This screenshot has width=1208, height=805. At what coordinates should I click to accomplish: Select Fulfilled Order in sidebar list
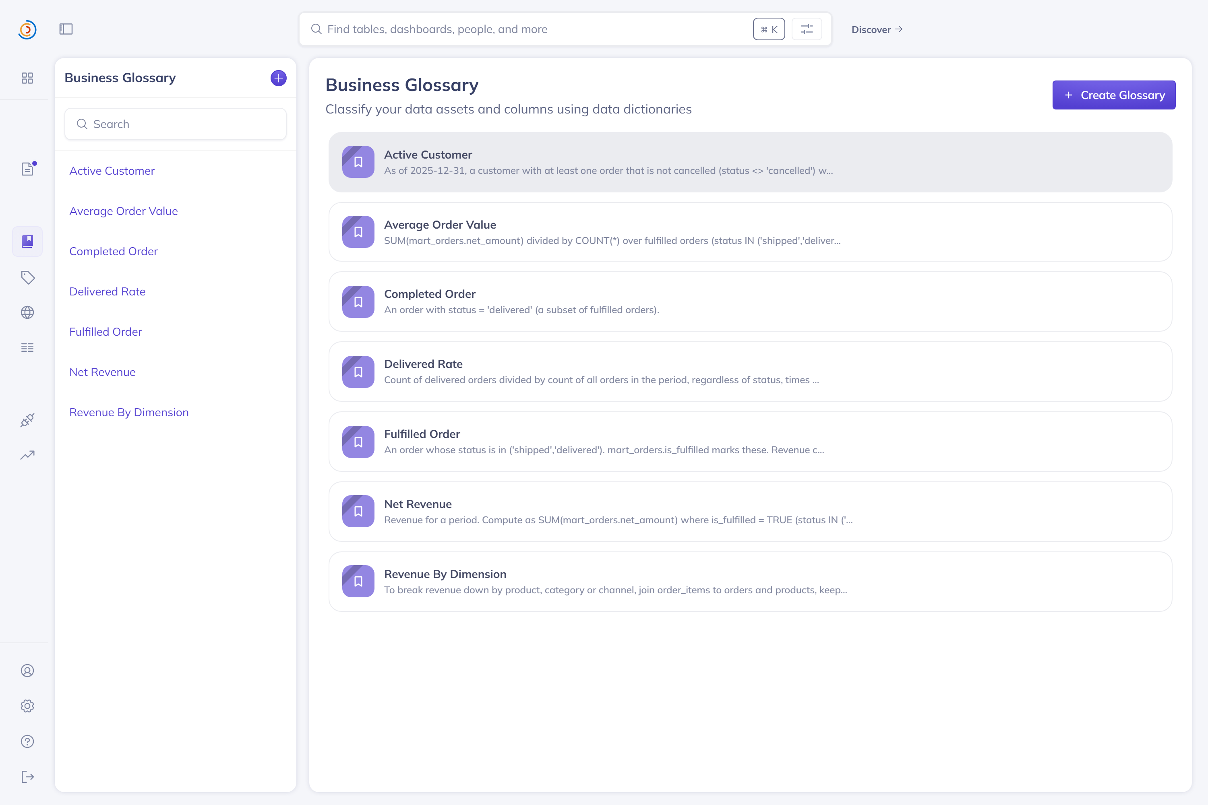tap(106, 332)
